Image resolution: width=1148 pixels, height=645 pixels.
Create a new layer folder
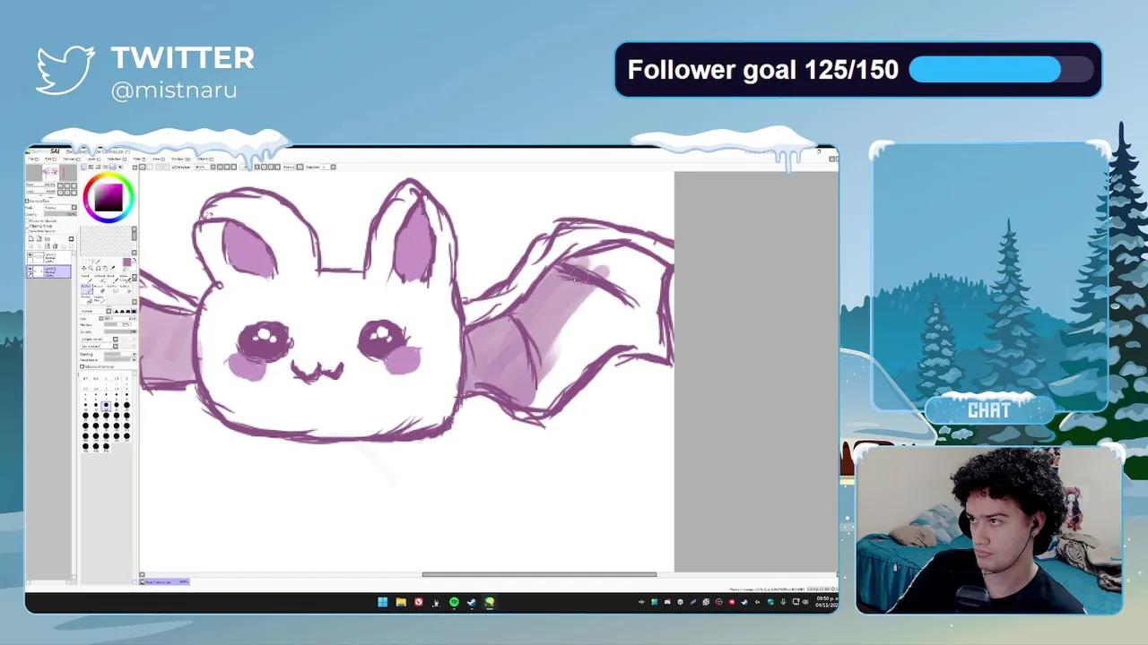pos(48,238)
